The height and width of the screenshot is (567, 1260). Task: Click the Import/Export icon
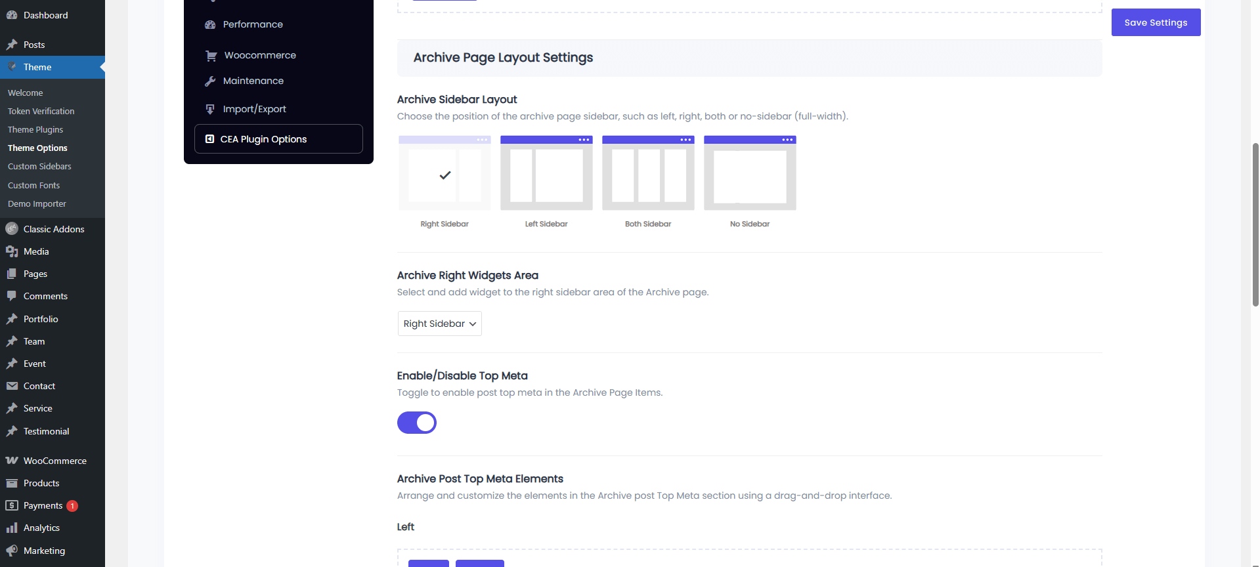point(210,109)
